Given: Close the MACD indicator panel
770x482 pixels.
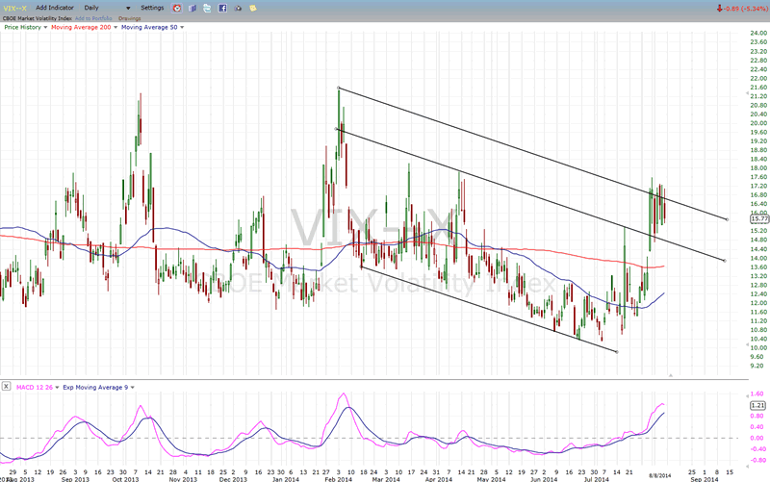Looking at the screenshot, I should pyautogui.click(x=6, y=387).
